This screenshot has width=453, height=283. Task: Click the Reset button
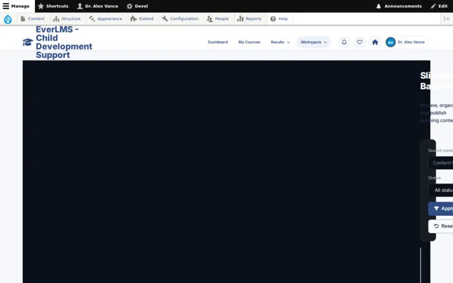pyautogui.click(x=441, y=226)
